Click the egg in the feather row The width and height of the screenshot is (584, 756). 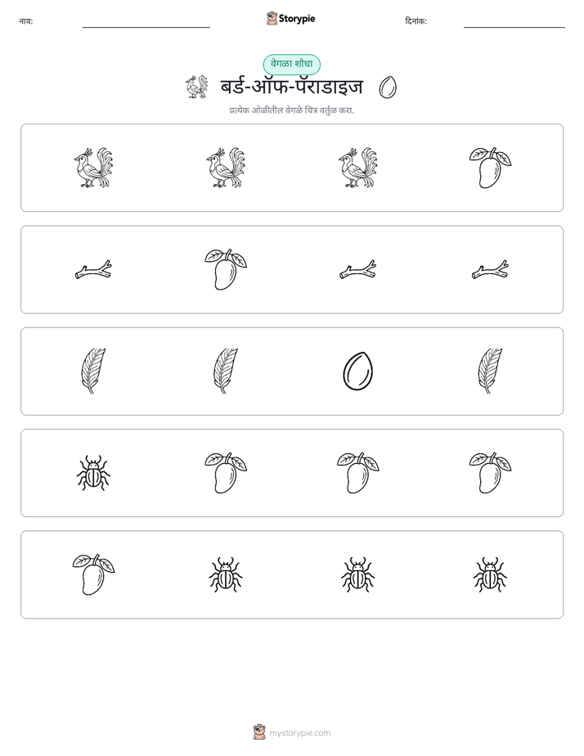tap(357, 371)
